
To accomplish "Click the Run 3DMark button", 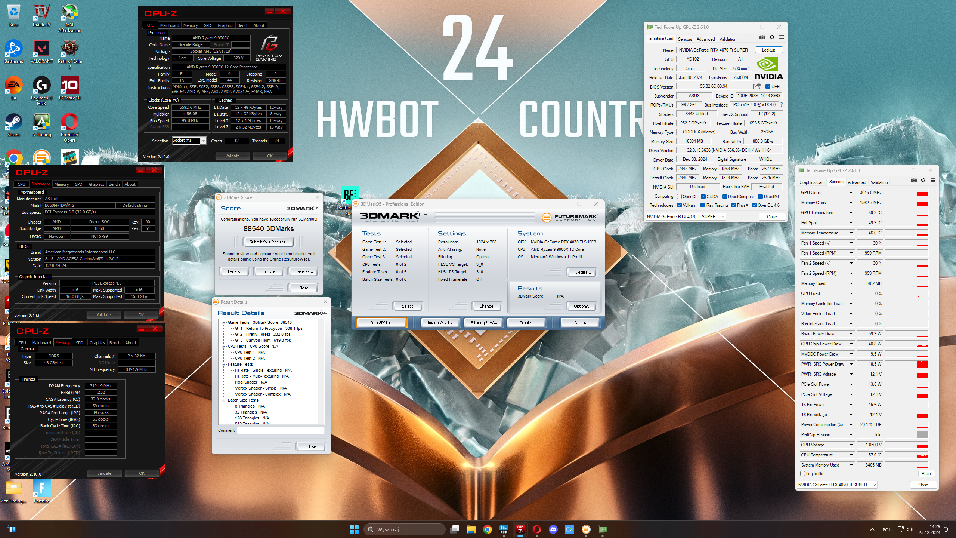I will point(381,323).
